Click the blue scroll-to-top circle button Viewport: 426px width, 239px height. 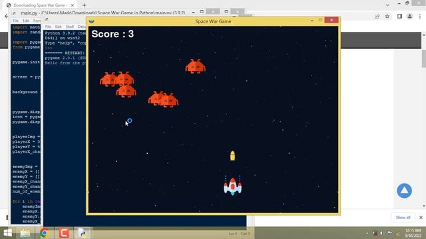[404, 191]
